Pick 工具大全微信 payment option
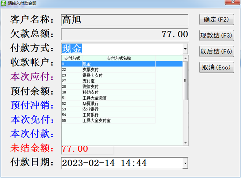Screen dimensions: 241x178 [108, 98]
